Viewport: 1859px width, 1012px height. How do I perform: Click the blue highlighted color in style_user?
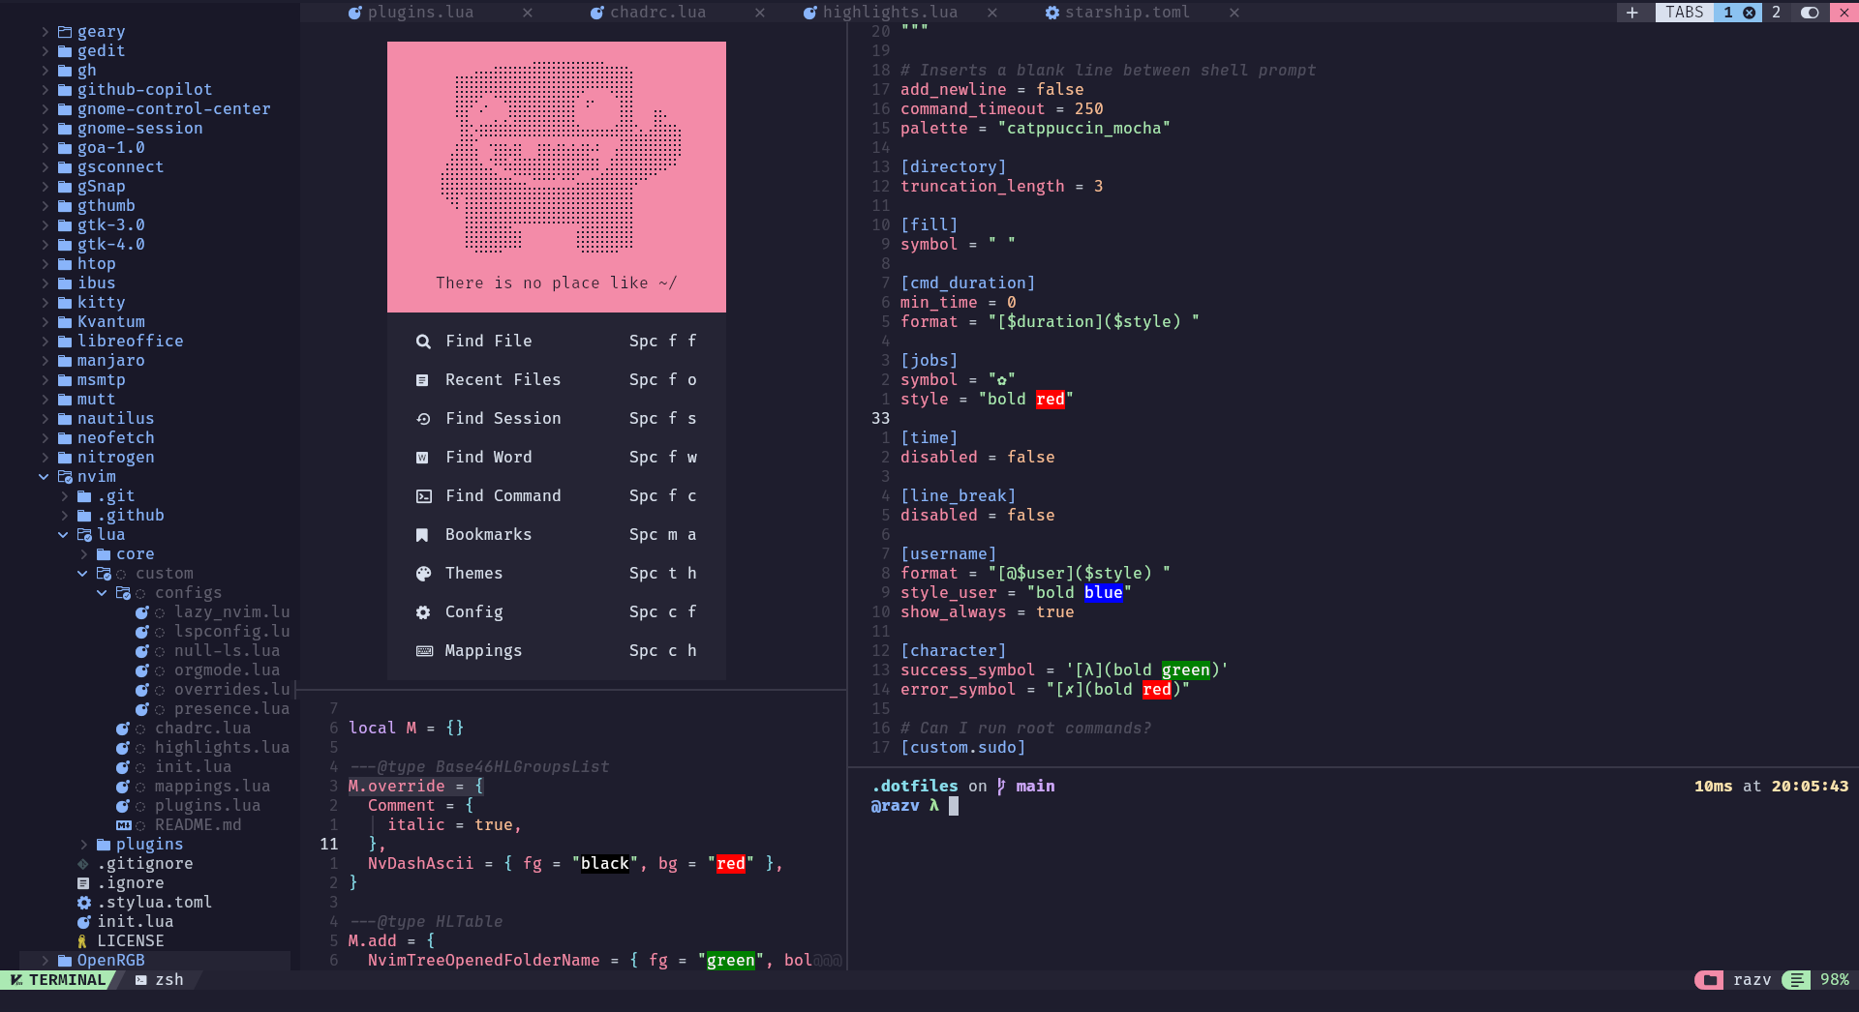point(1104,593)
